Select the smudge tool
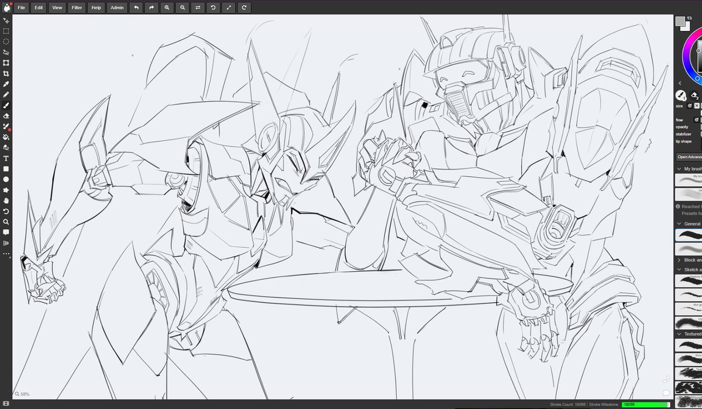 6,147
